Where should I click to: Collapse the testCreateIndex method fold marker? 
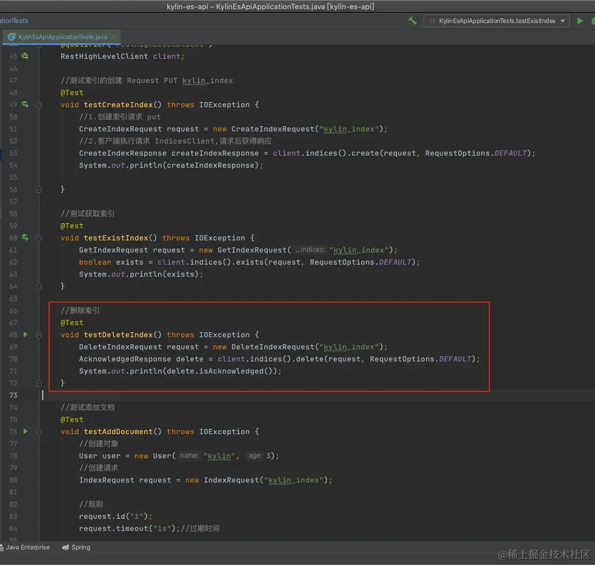39,105
